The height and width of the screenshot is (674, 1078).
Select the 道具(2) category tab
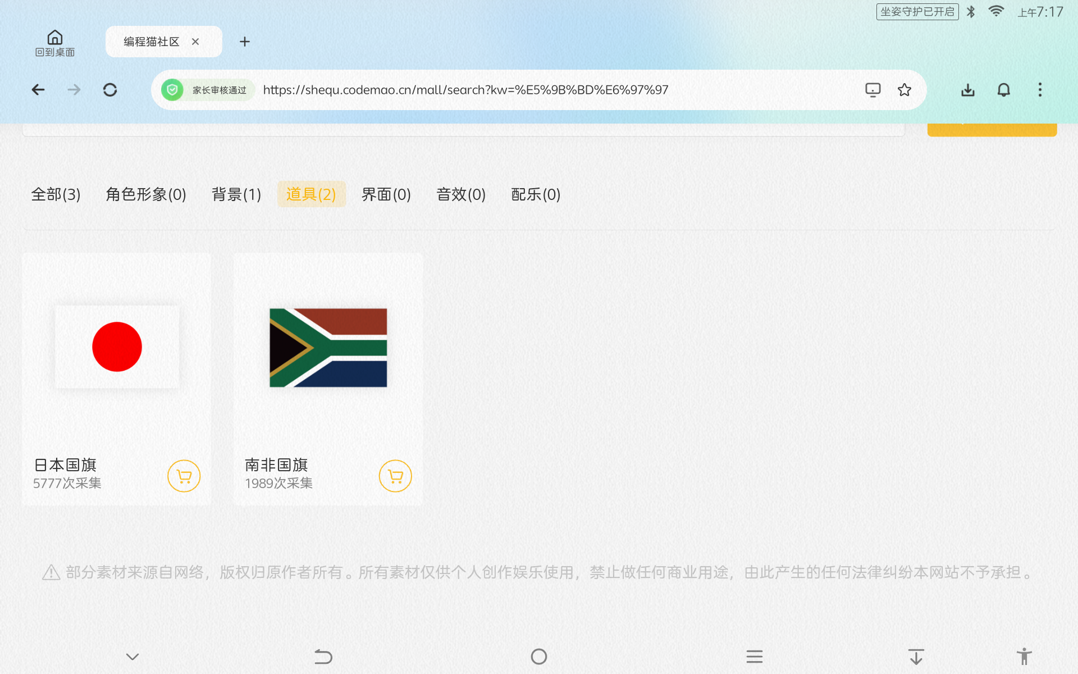[x=312, y=194]
